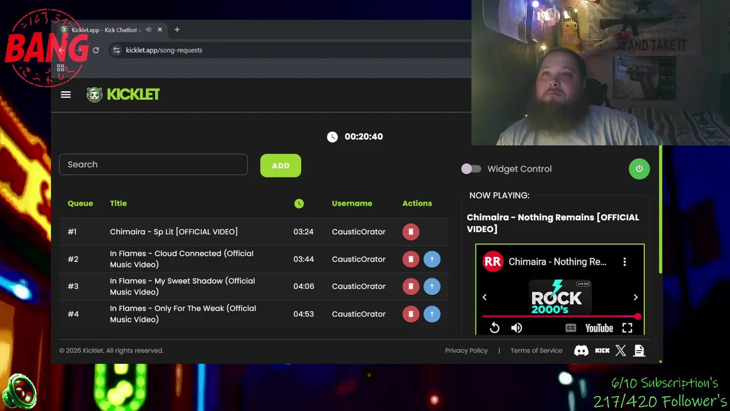The width and height of the screenshot is (730, 411).
Task: Move My Sweet Shadow up in queue
Action: click(x=432, y=287)
